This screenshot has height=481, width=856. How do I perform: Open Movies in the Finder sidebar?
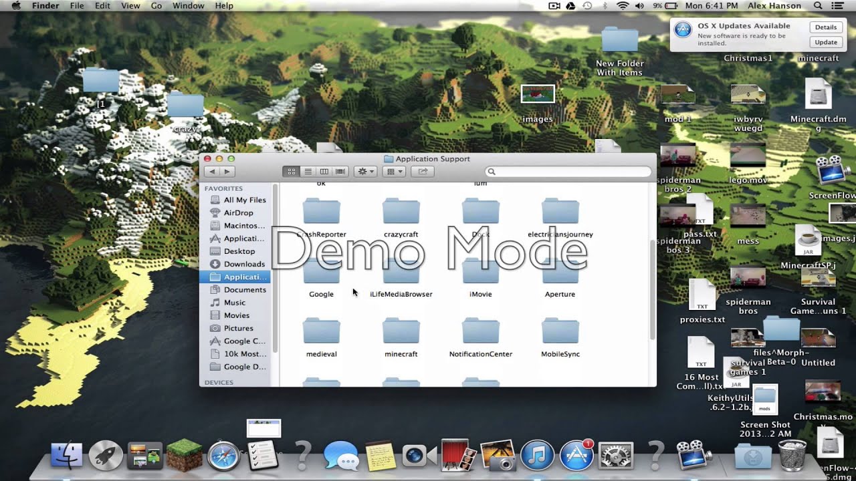pyautogui.click(x=237, y=315)
